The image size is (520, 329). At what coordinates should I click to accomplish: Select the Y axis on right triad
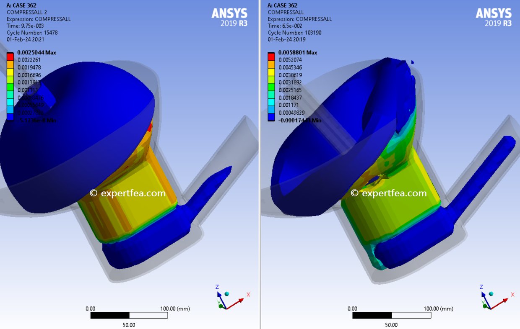tap(484, 304)
